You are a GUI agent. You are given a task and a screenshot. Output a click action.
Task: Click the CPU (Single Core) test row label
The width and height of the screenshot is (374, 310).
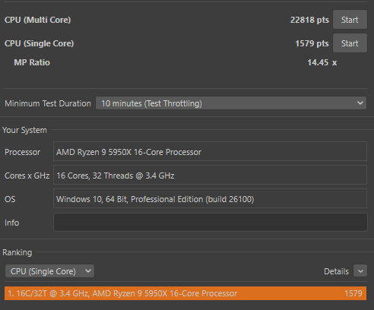[39, 43]
